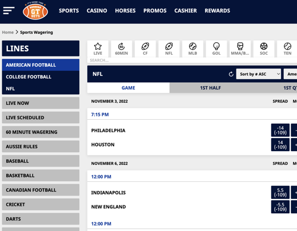Expand the BASEBALL category
This screenshot has height=231, width=297.
(41, 161)
